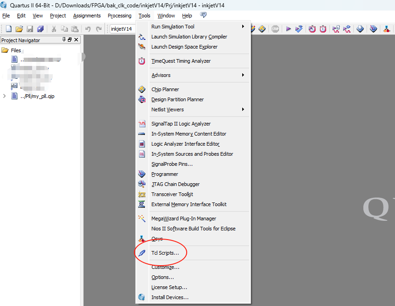Open Logic Analyzer Interface Editor

click(x=193, y=144)
